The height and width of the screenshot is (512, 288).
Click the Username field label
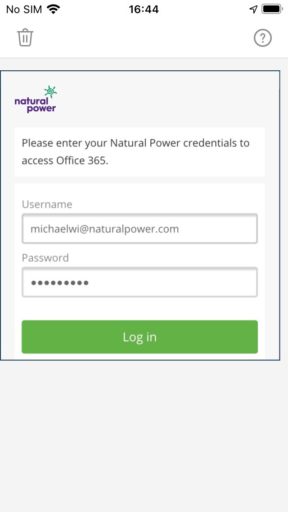(47, 205)
